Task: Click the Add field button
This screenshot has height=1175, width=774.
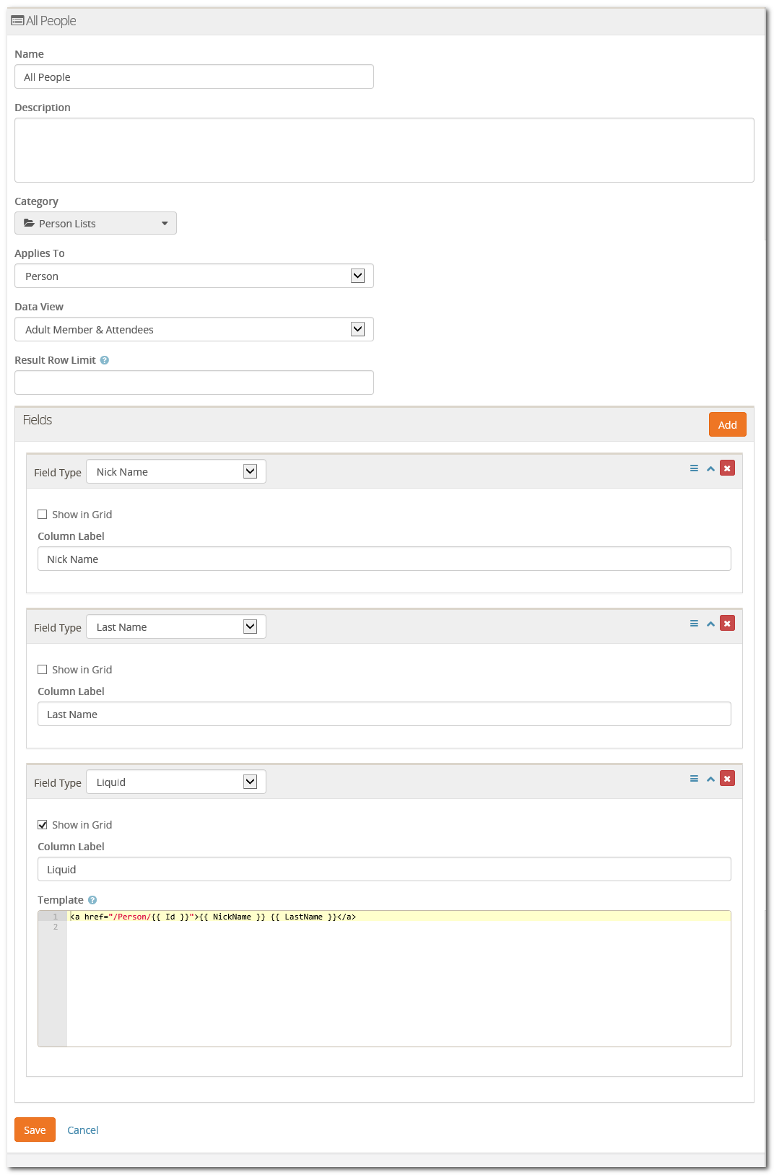Action: point(727,425)
